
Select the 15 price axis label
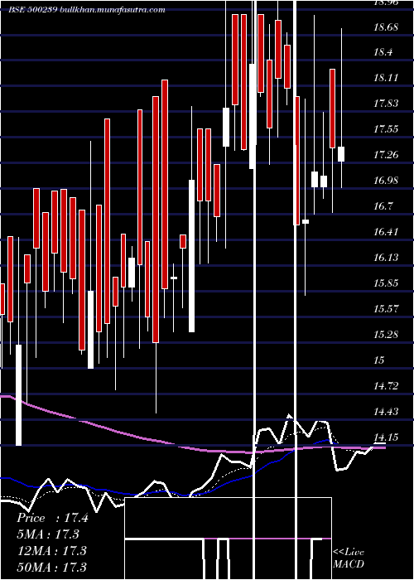tap(379, 360)
